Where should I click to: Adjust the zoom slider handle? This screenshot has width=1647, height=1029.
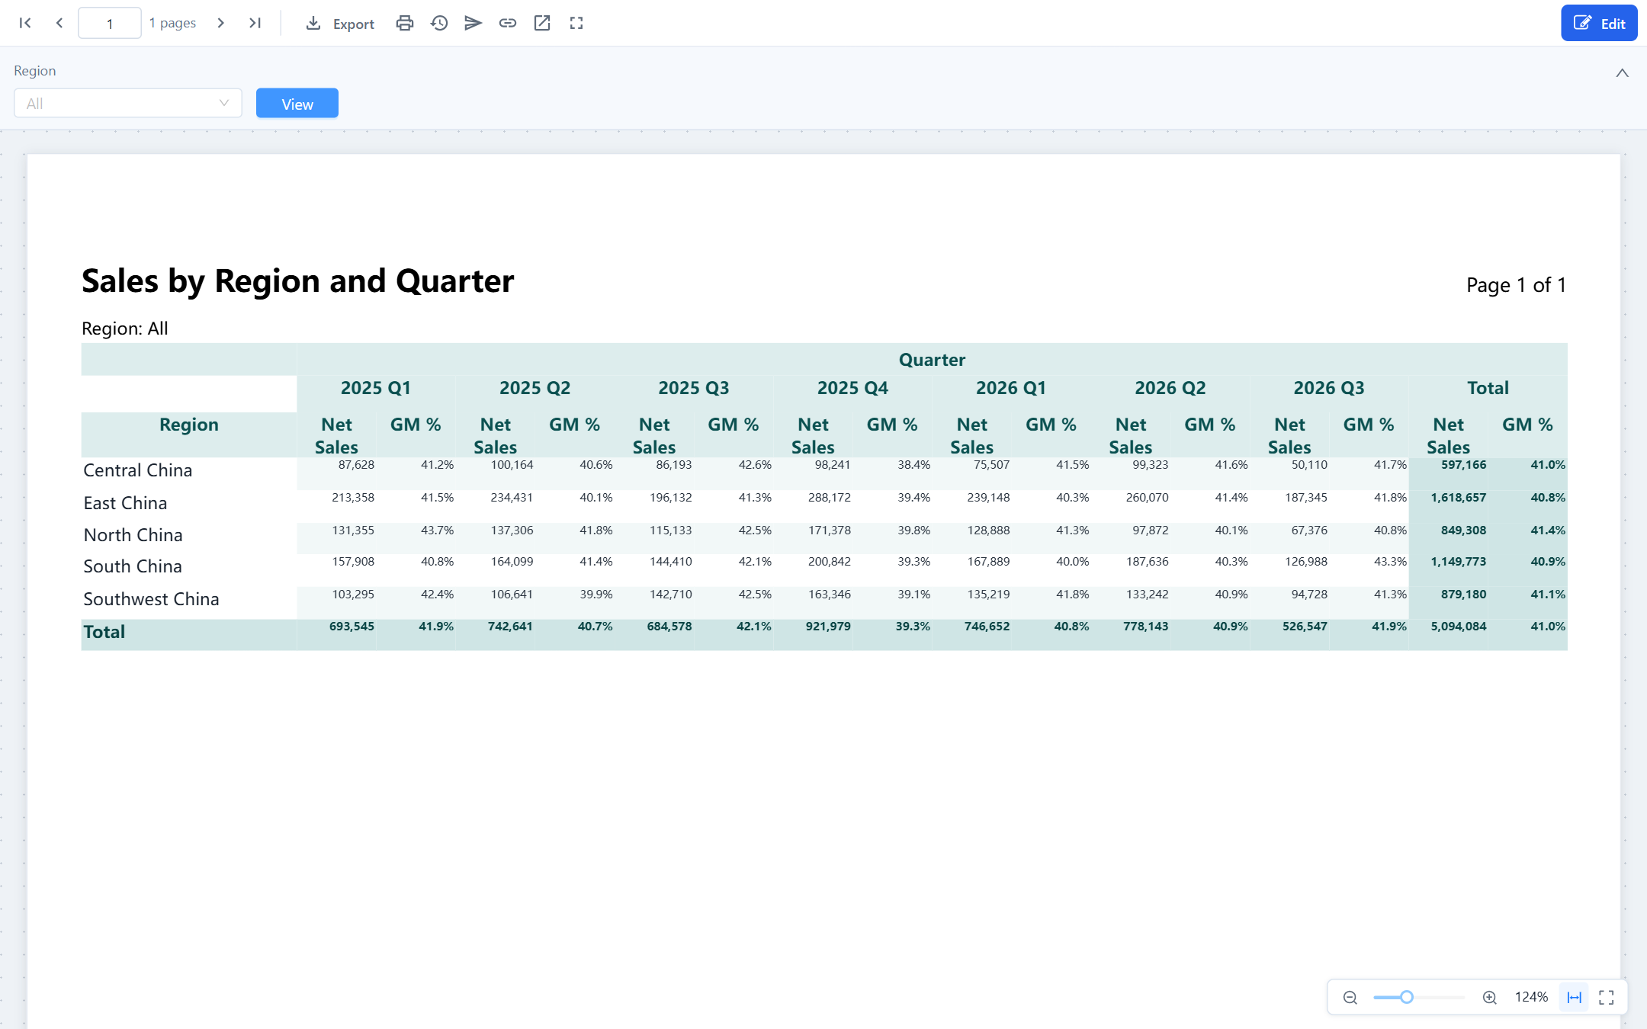click(1407, 997)
